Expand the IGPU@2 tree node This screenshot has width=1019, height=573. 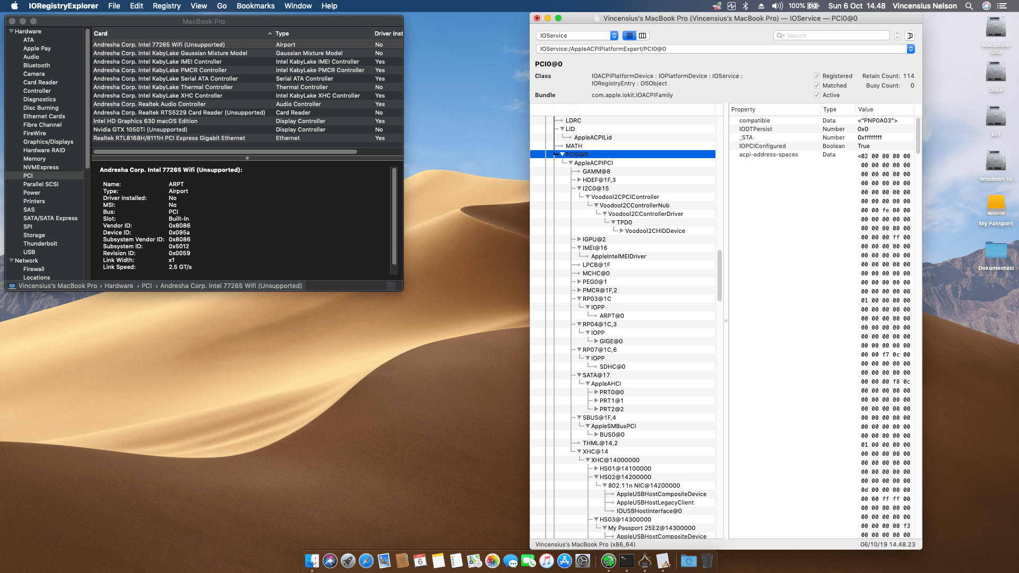click(579, 239)
